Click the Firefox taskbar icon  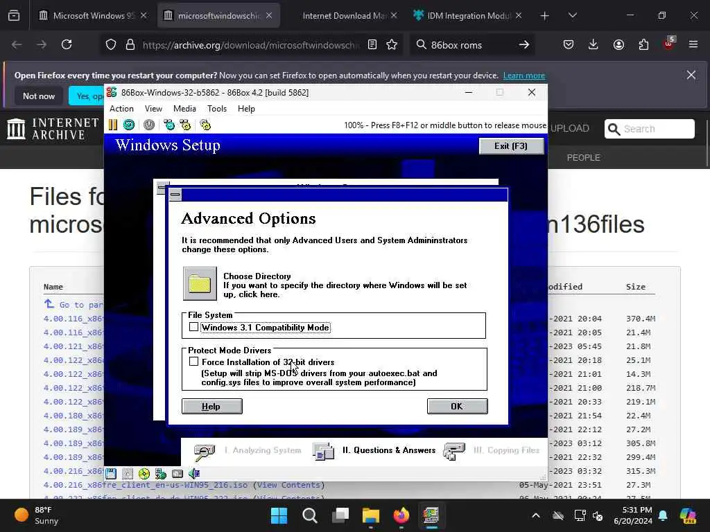401,515
